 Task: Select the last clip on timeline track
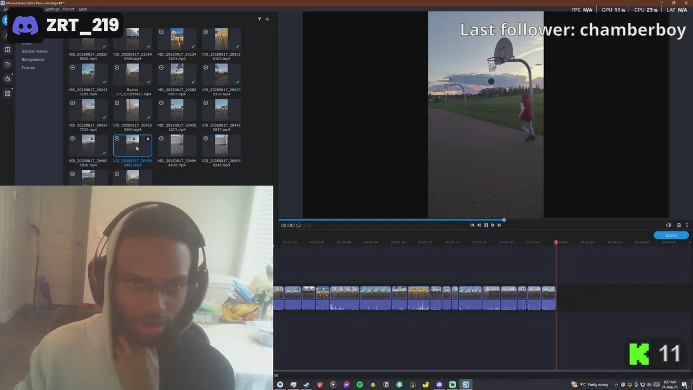click(x=548, y=298)
